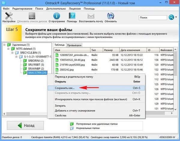Image resolution: width=180 pixels, height=141 pixels.
Task: Switch to the Таблица tab
Action: click(x=59, y=45)
